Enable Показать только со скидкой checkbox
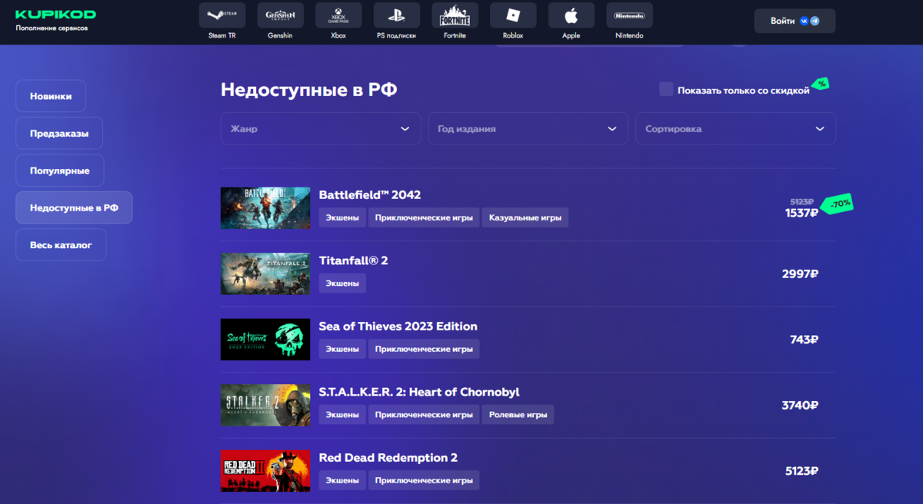The width and height of the screenshot is (923, 504). [666, 89]
